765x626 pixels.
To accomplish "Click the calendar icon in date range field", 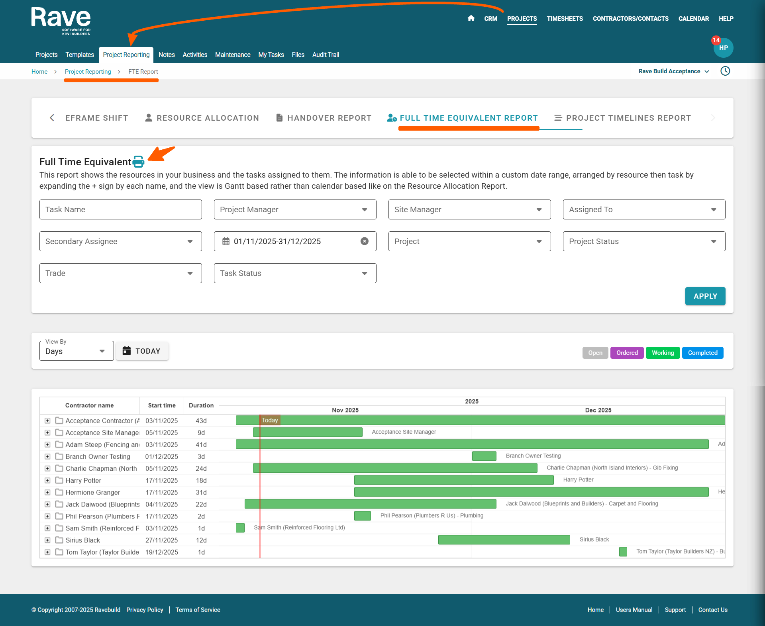I will click(226, 241).
